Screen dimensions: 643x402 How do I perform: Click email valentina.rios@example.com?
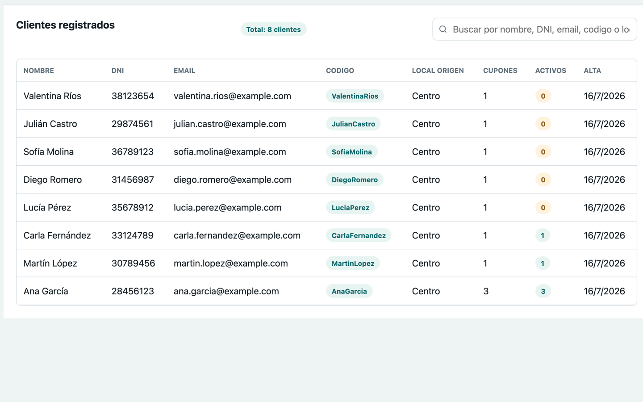(x=232, y=96)
